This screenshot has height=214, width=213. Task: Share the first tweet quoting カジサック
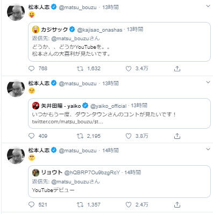(177, 69)
